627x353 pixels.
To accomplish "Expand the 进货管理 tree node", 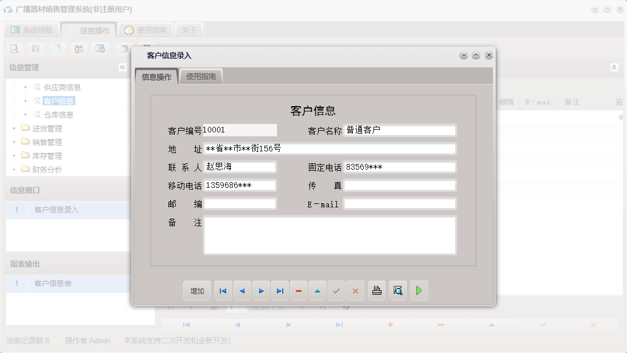I will click(14, 128).
